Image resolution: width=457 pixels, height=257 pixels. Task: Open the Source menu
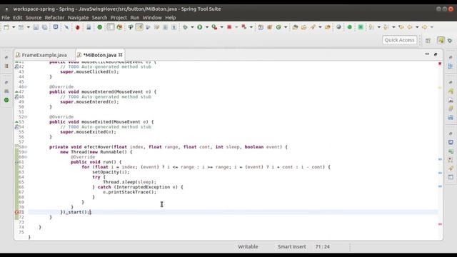pos(34,17)
